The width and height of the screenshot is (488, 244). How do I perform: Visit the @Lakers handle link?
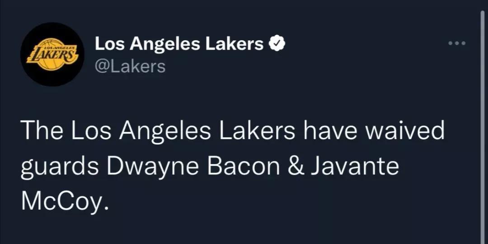(x=130, y=66)
